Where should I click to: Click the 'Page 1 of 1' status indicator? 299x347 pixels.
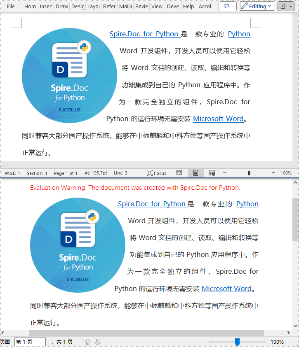[66, 173]
